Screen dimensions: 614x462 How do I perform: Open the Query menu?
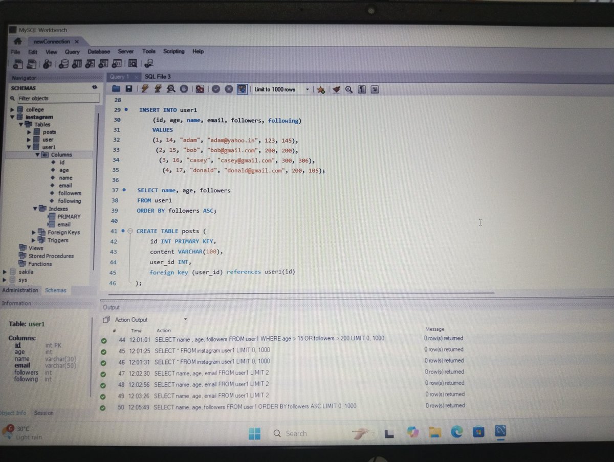72,52
